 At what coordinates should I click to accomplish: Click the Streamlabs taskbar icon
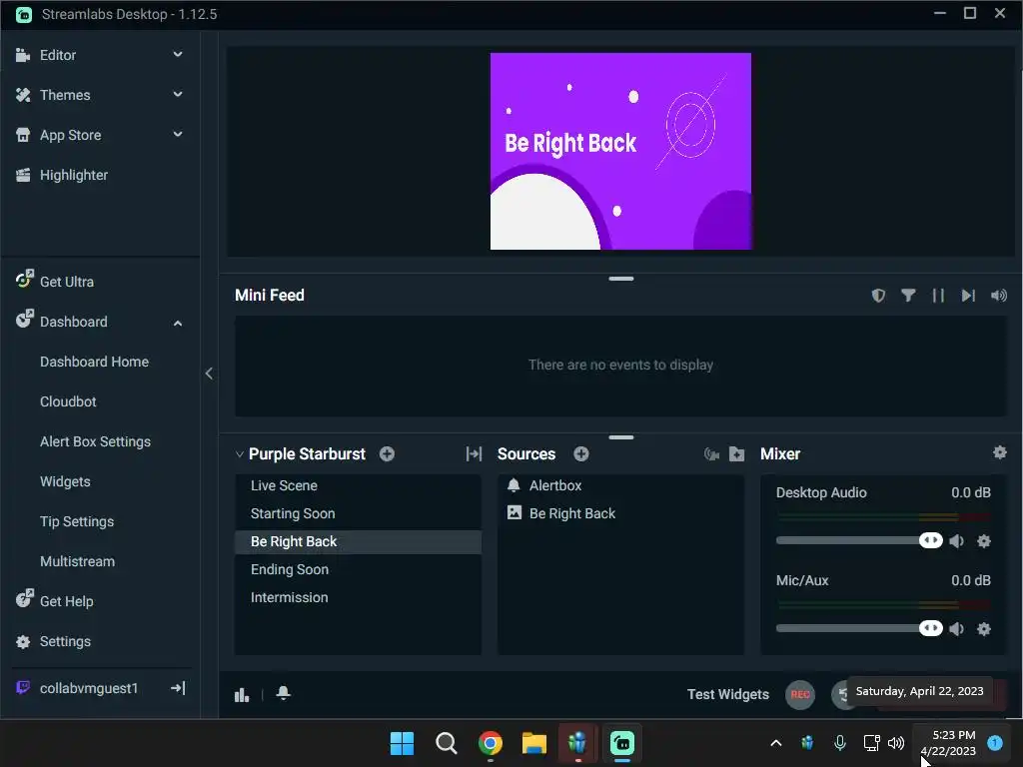click(621, 743)
